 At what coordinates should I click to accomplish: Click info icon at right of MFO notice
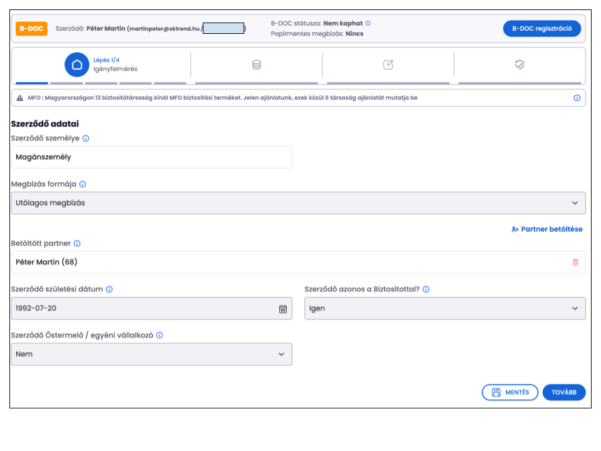pyautogui.click(x=577, y=98)
